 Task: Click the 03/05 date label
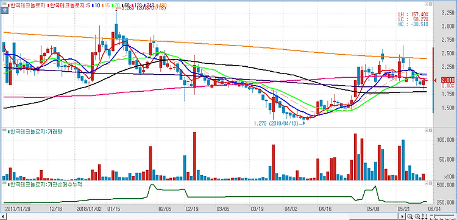[223, 208]
